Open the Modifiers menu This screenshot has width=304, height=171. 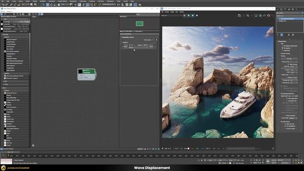[x=43, y=1]
